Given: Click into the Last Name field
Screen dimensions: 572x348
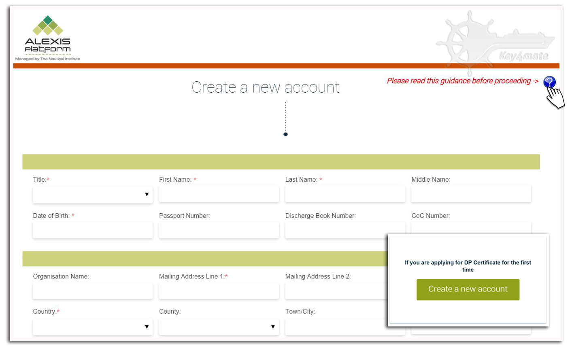Looking at the screenshot, I should (x=345, y=195).
